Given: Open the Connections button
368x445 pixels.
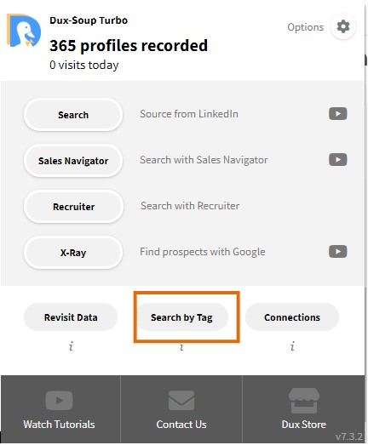Looking at the screenshot, I should click(x=292, y=317).
